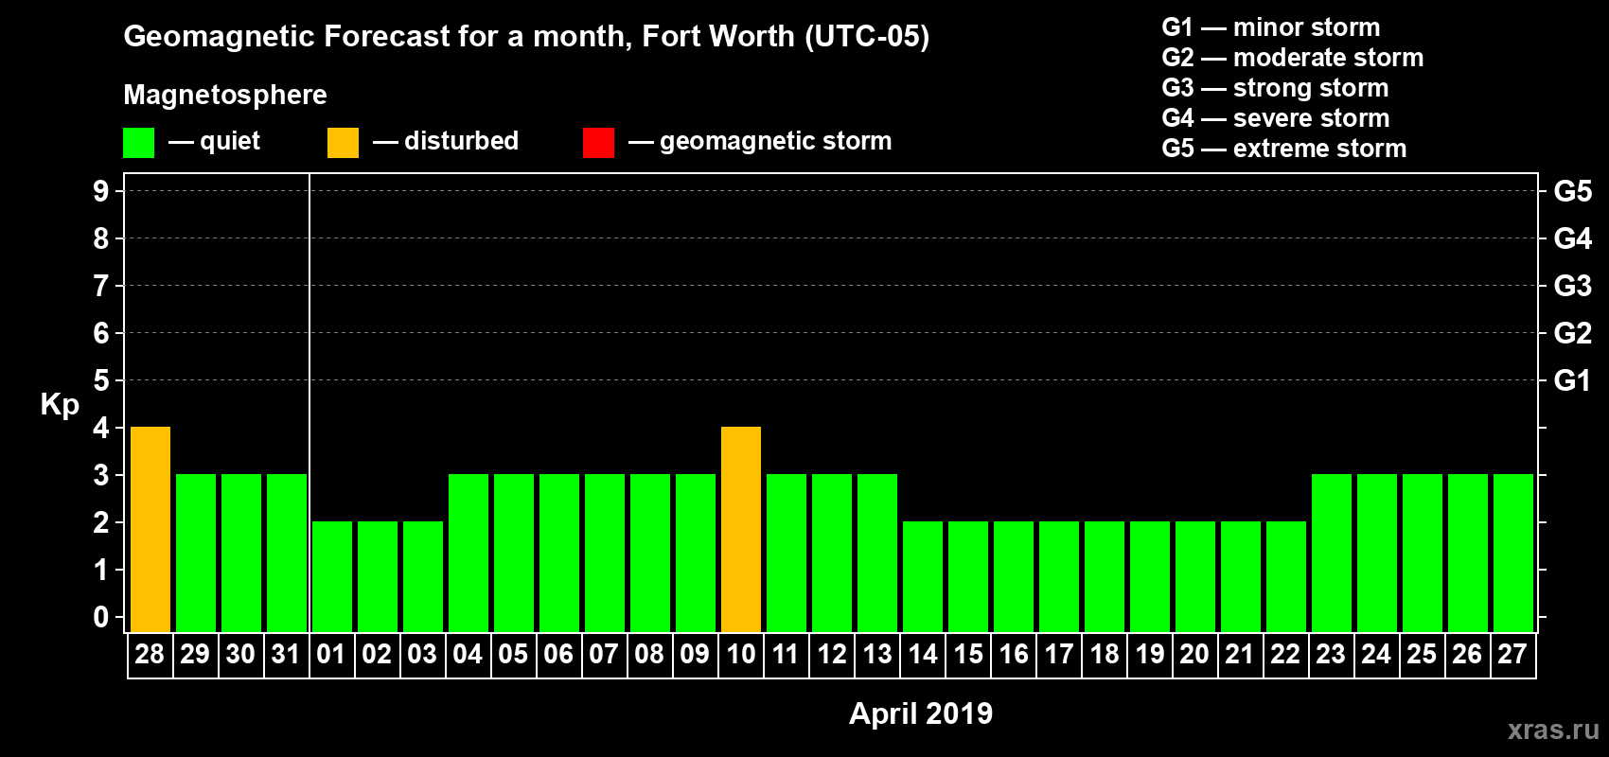Click date label 11 on the axis

786,655
